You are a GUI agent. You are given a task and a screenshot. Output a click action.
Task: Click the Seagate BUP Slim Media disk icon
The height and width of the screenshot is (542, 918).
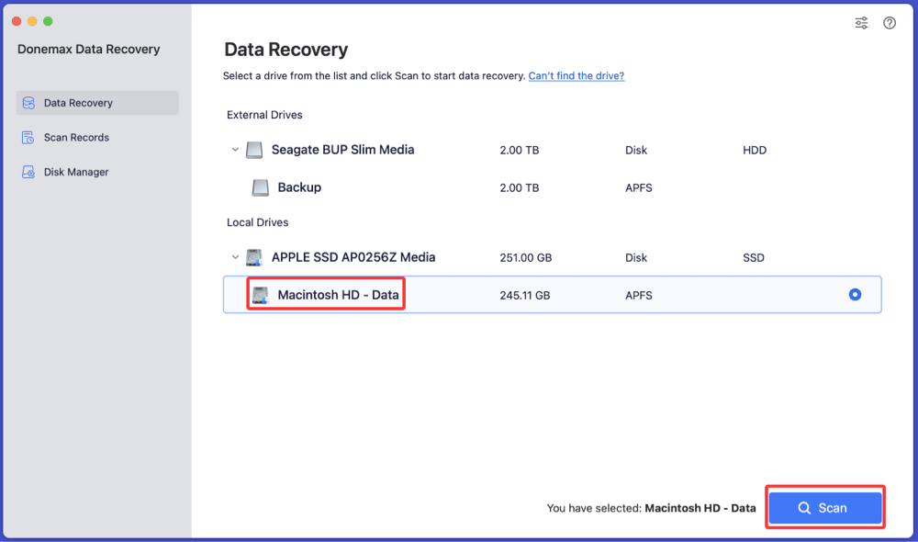[253, 150]
